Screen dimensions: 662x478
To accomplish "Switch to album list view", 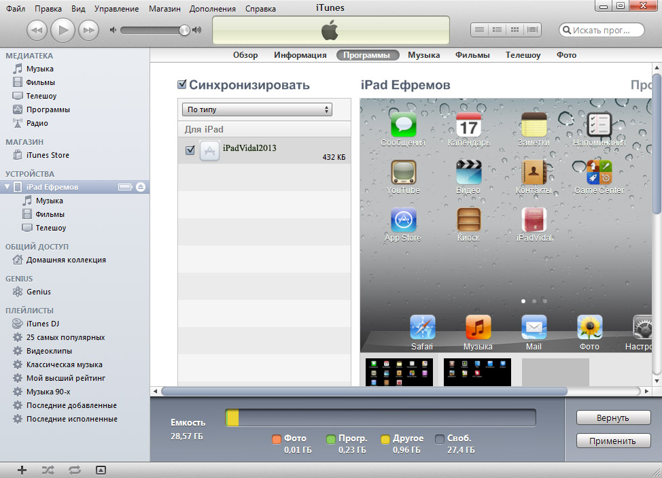I will [x=497, y=29].
